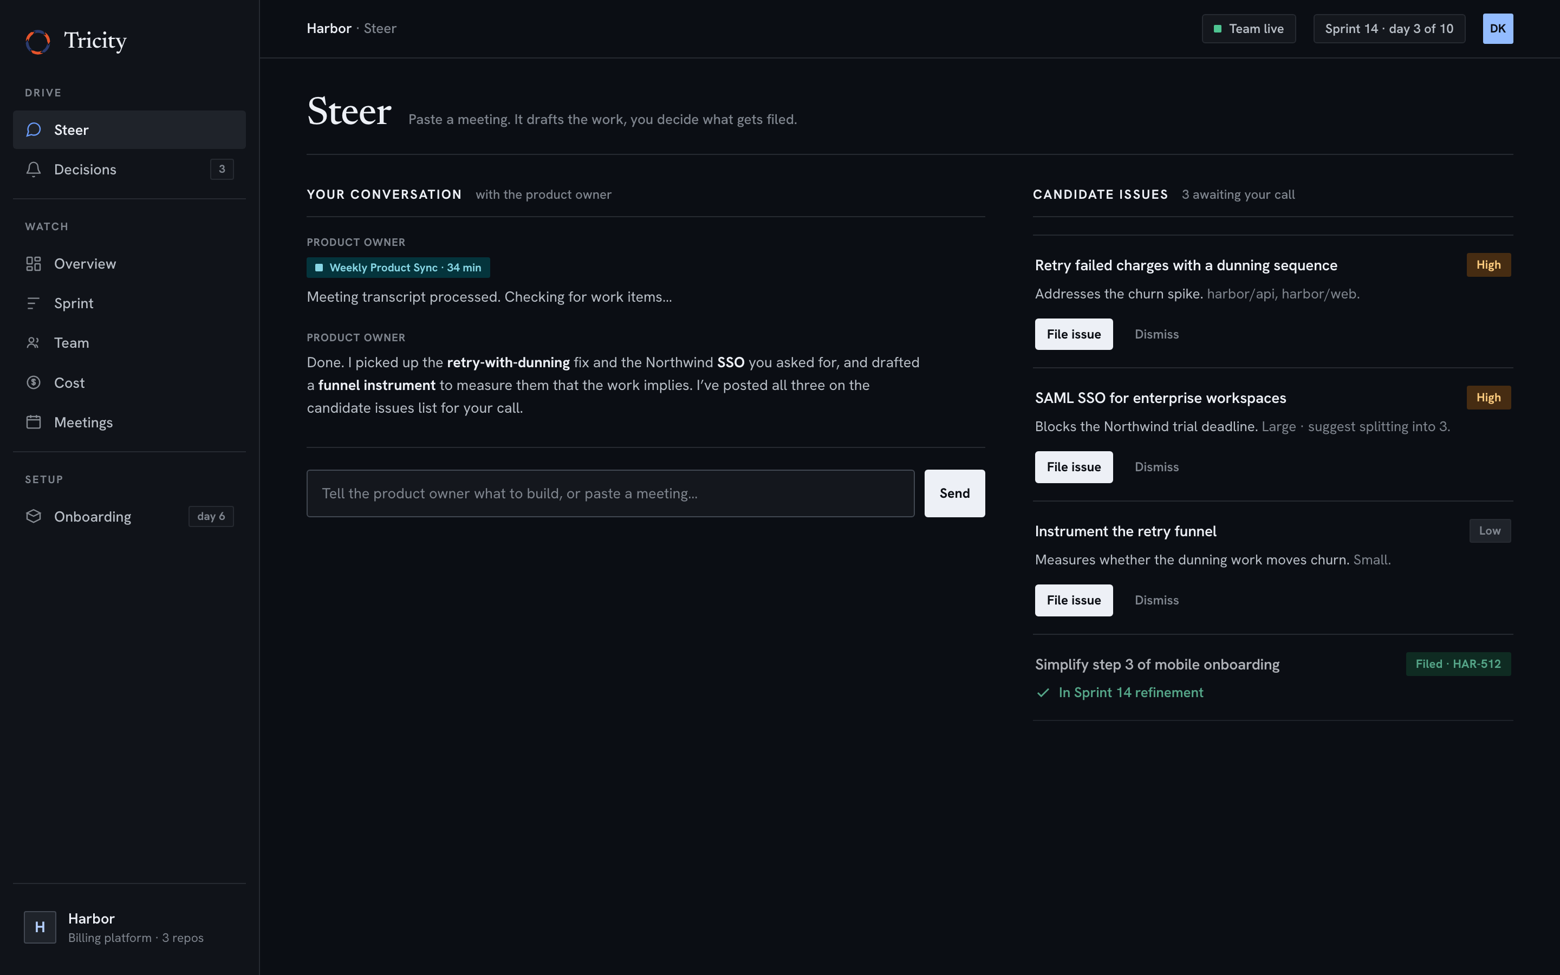Open the Cost page
The image size is (1560, 975).
click(129, 382)
